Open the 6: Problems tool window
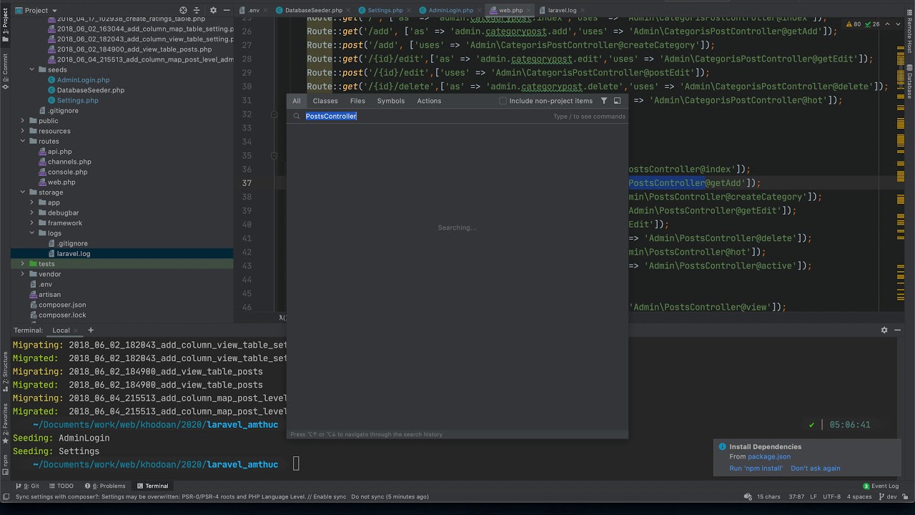This screenshot has height=515, width=915. tap(104, 486)
